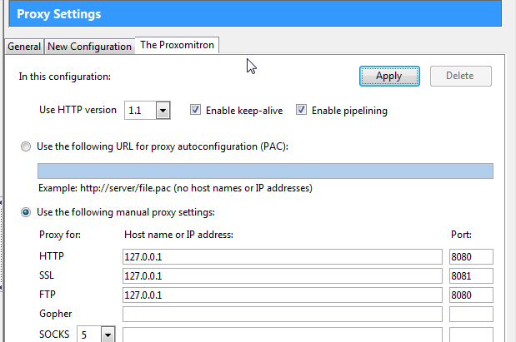The height and width of the screenshot is (342, 516).
Task: Choose the manual proxy settings option
Action: (27, 212)
